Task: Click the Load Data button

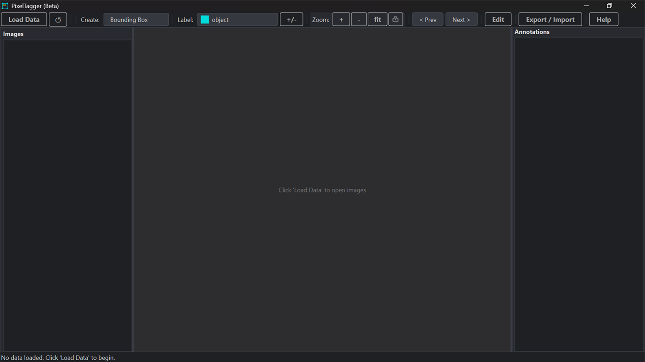Action: [x=24, y=20]
